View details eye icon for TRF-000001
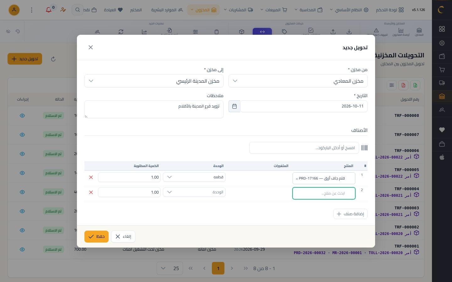 pos(22,249)
